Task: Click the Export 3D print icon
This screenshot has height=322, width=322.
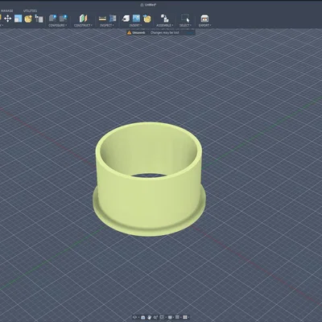Action: click(204, 19)
